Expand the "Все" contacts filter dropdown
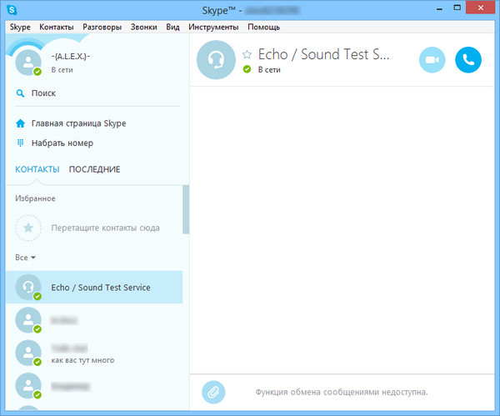The image size is (500, 416). pos(27,258)
